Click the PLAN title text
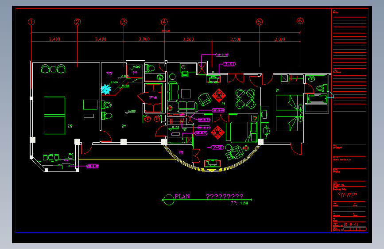The height and width of the screenshot is (249, 384). [182, 196]
